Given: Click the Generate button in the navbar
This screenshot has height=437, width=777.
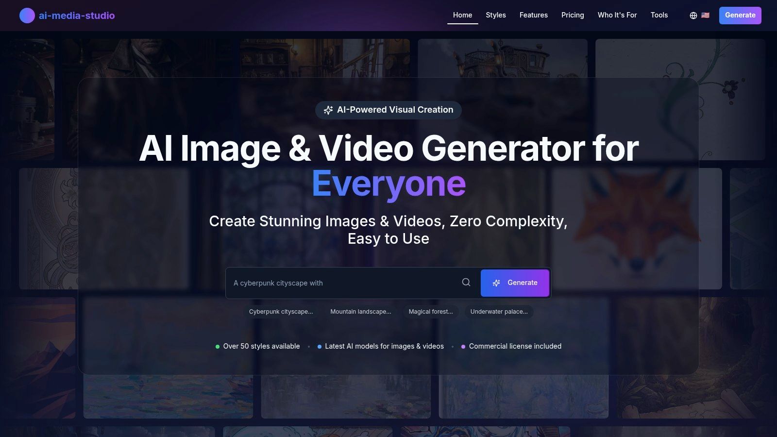Looking at the screenshot, I should coord(740,15).
